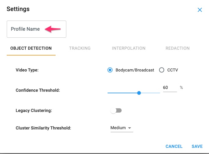209x154 pixels.
Task: Enable the Legacy Clustering switch
Action: pyautogui.click(x=116, y=110)
